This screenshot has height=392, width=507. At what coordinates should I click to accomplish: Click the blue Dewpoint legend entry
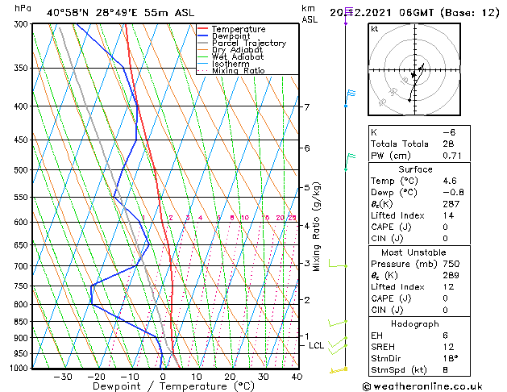coord(224,36)
